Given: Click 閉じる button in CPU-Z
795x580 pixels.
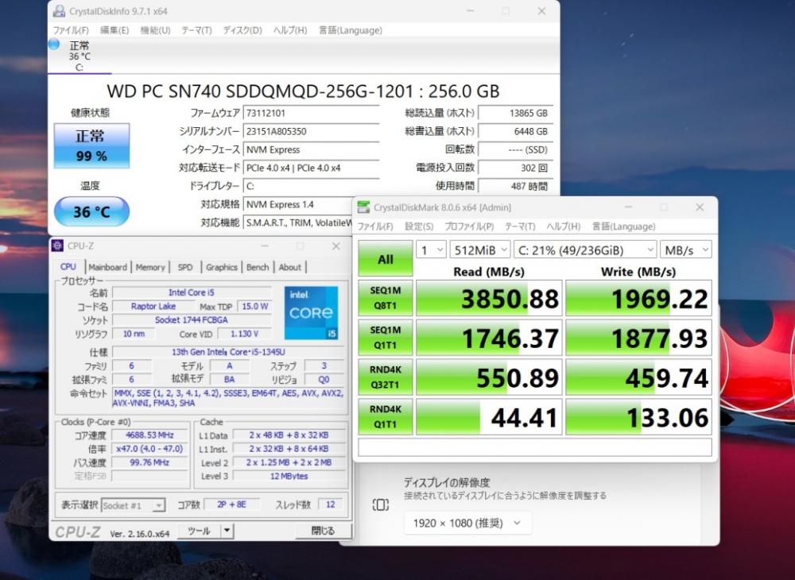Looking at the screenshot, I should tap(323, 531).
